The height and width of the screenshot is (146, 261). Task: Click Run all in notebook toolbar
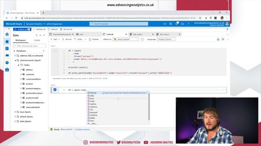[67, 39]
